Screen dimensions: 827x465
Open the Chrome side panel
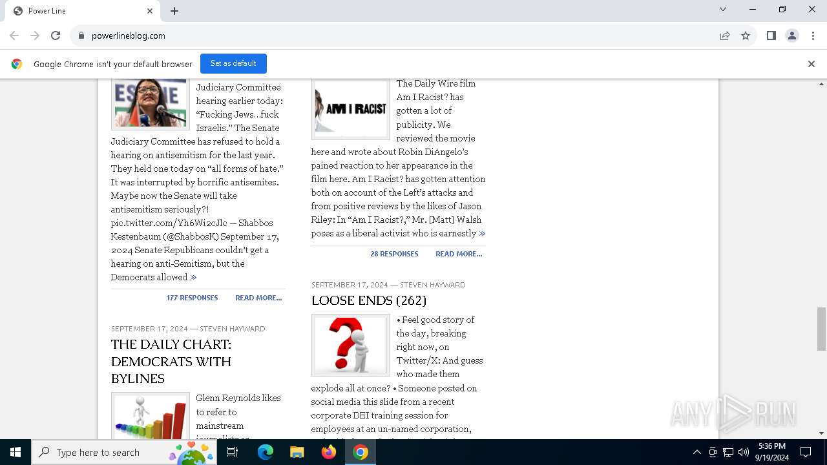coord(771,36)
